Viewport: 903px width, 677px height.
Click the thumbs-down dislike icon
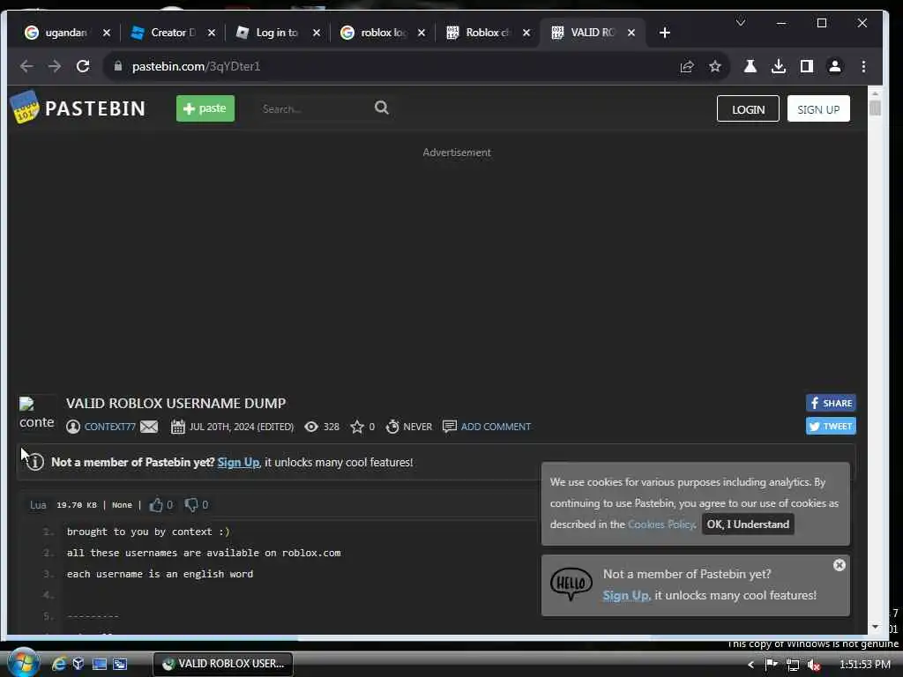pos(191,505)
